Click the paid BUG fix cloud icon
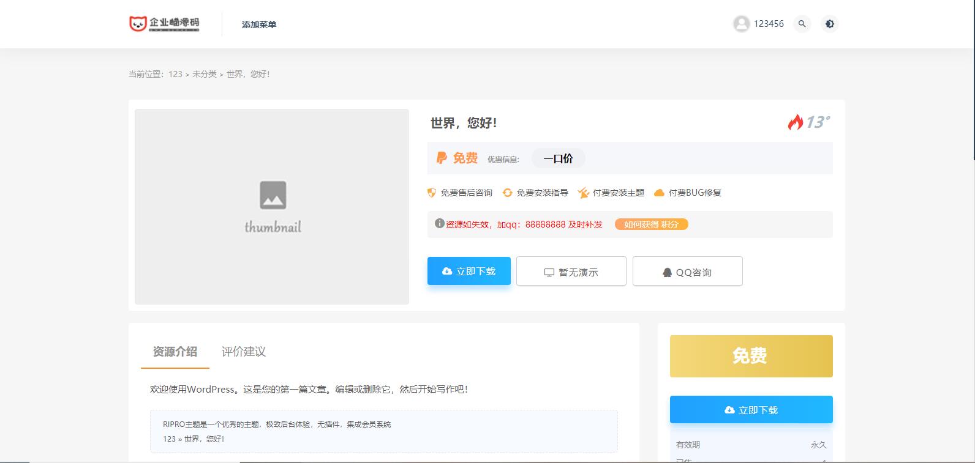 pyautogui.click(x=659, y=193)
